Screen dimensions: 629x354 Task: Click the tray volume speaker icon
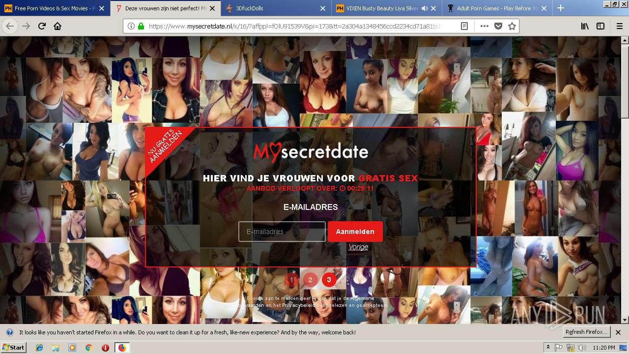(x=582, y=348)
